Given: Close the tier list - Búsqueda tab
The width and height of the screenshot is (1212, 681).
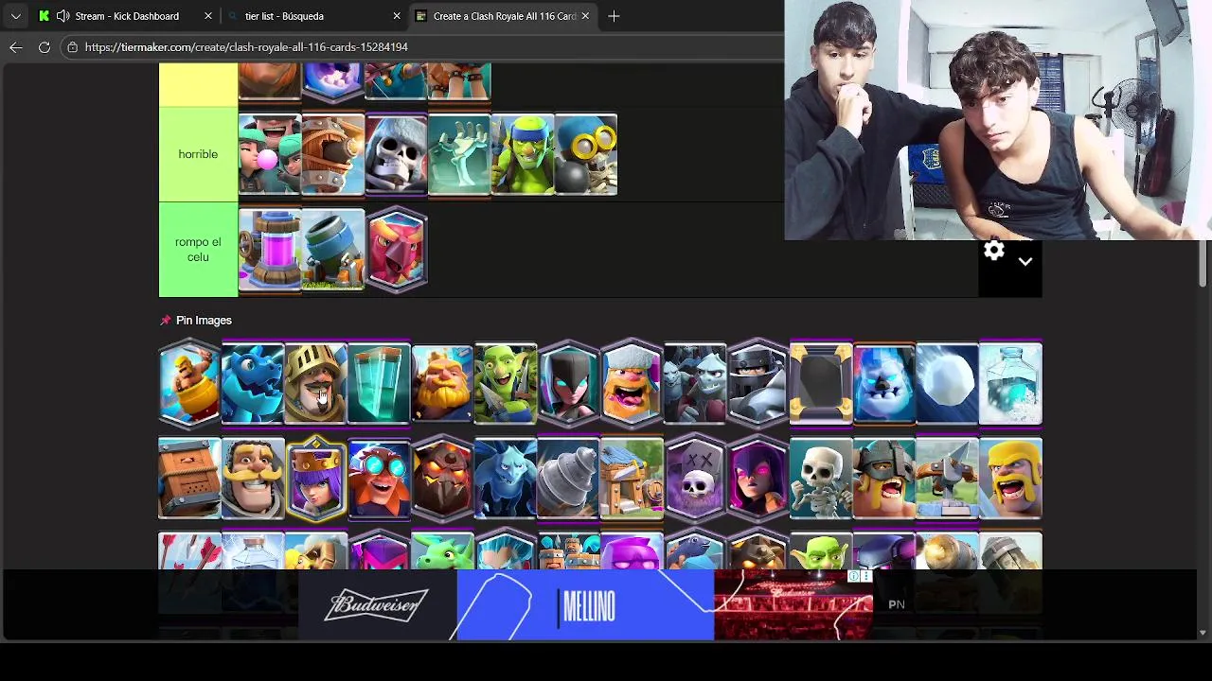Looking at the screenshot, I should tap(397, 16).
